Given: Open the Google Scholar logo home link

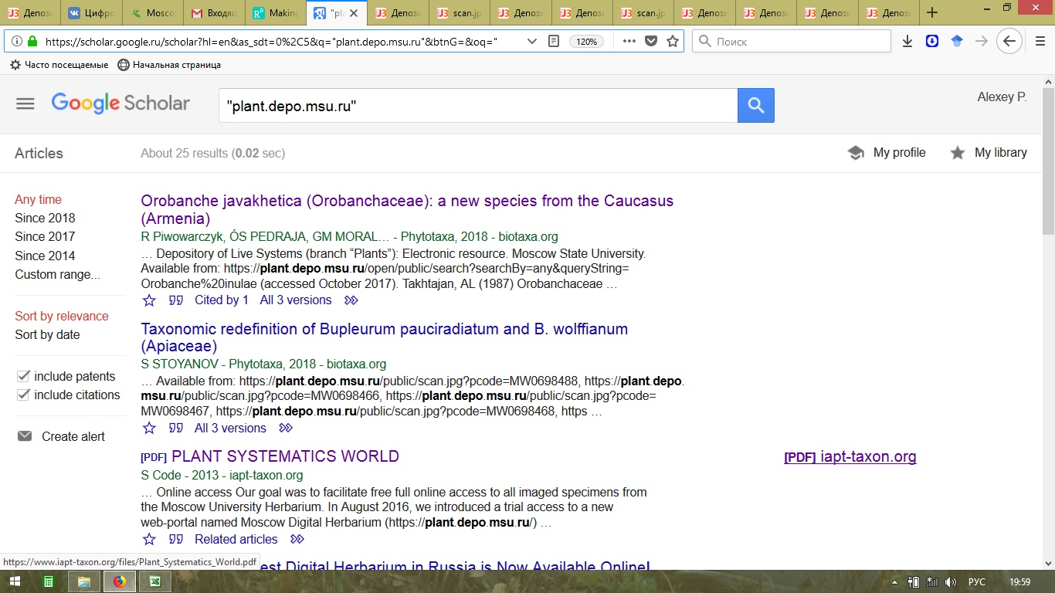Looking at the screenshot, I should point(120,103).
